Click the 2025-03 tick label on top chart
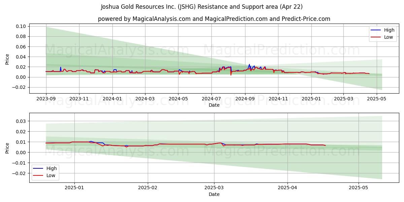Image resolution: width=404 pixels, height=202 pixels. pos(343,99)
